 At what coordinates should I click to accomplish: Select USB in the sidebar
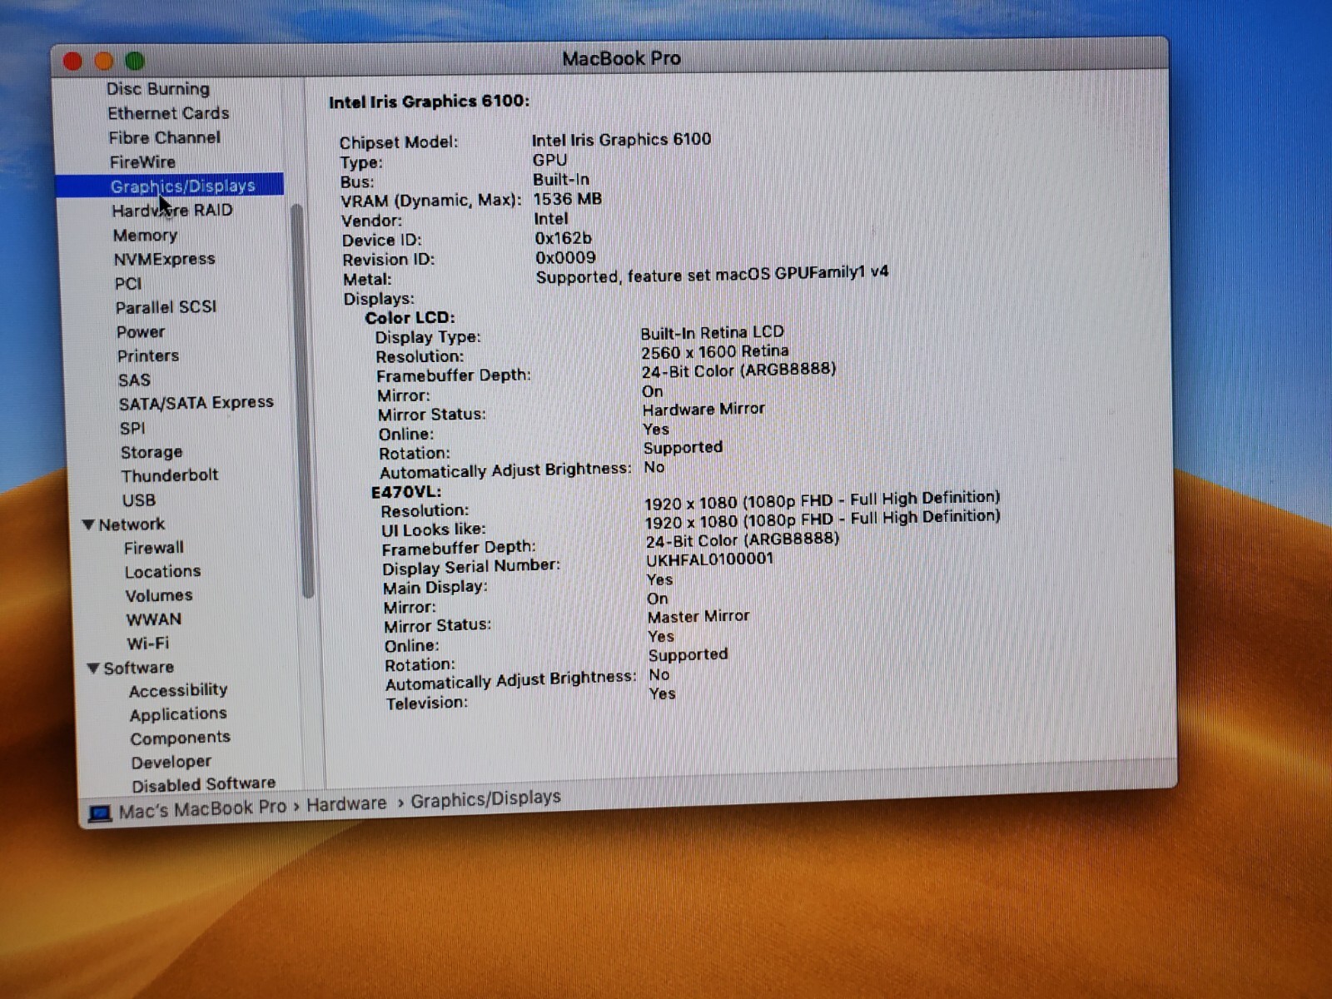pyautogui.click(x=139, y=500)
